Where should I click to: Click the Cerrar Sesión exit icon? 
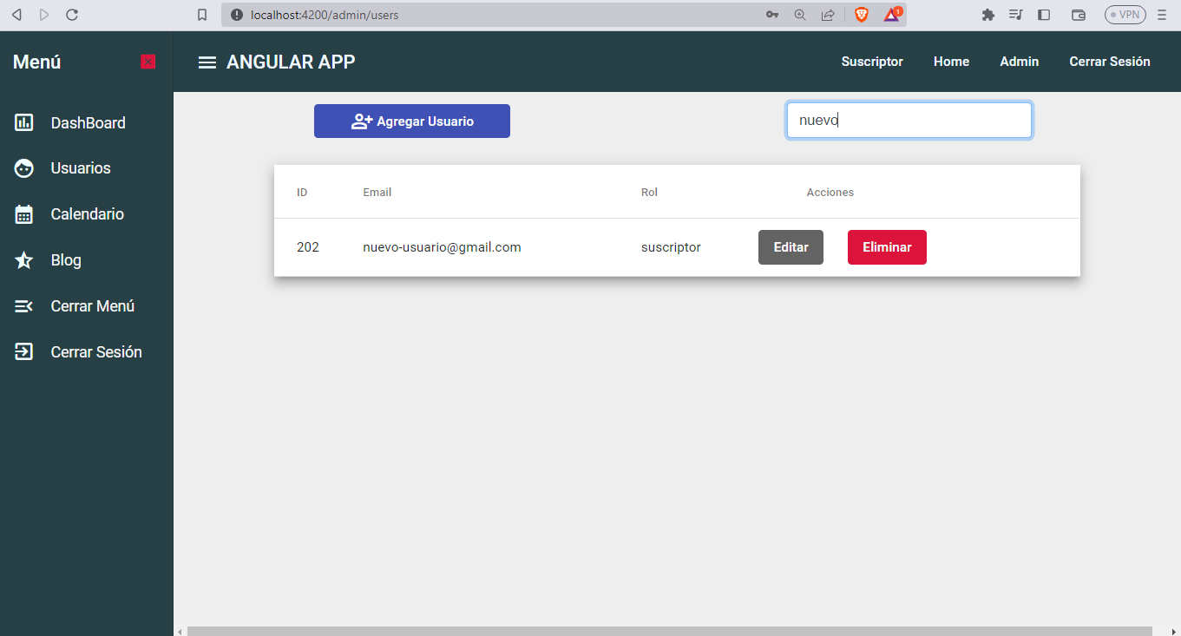point(23,351)
